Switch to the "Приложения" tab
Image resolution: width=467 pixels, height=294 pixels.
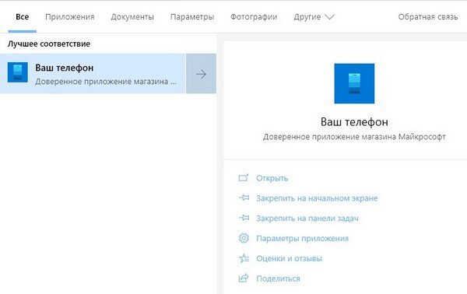pos(70,17)
